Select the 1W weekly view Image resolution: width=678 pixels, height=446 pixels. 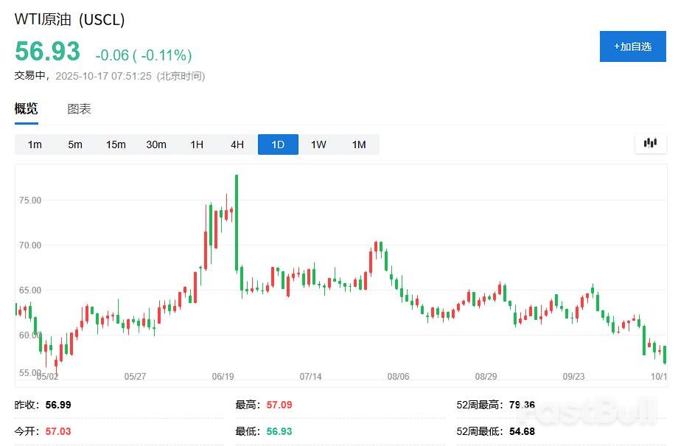click(x=318, y=144)
